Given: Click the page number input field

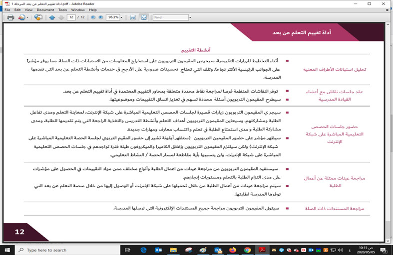Looking at the screenshot, I should pyautogui.click(x=71, y=17).
